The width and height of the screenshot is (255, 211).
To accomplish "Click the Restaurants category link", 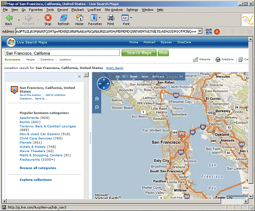I will pyautogui.click(x=30, y=160).
